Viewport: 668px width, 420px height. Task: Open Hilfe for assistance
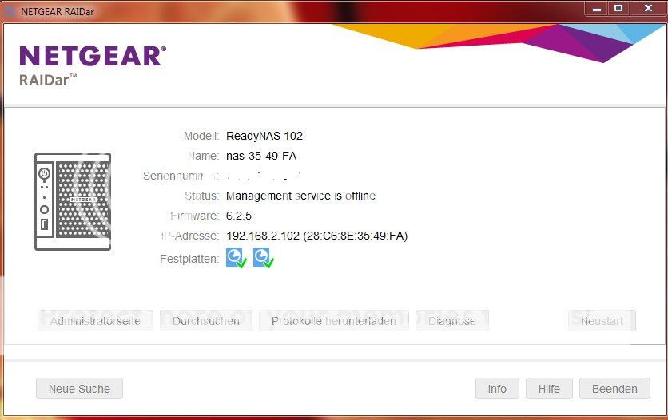coord(549,389)
